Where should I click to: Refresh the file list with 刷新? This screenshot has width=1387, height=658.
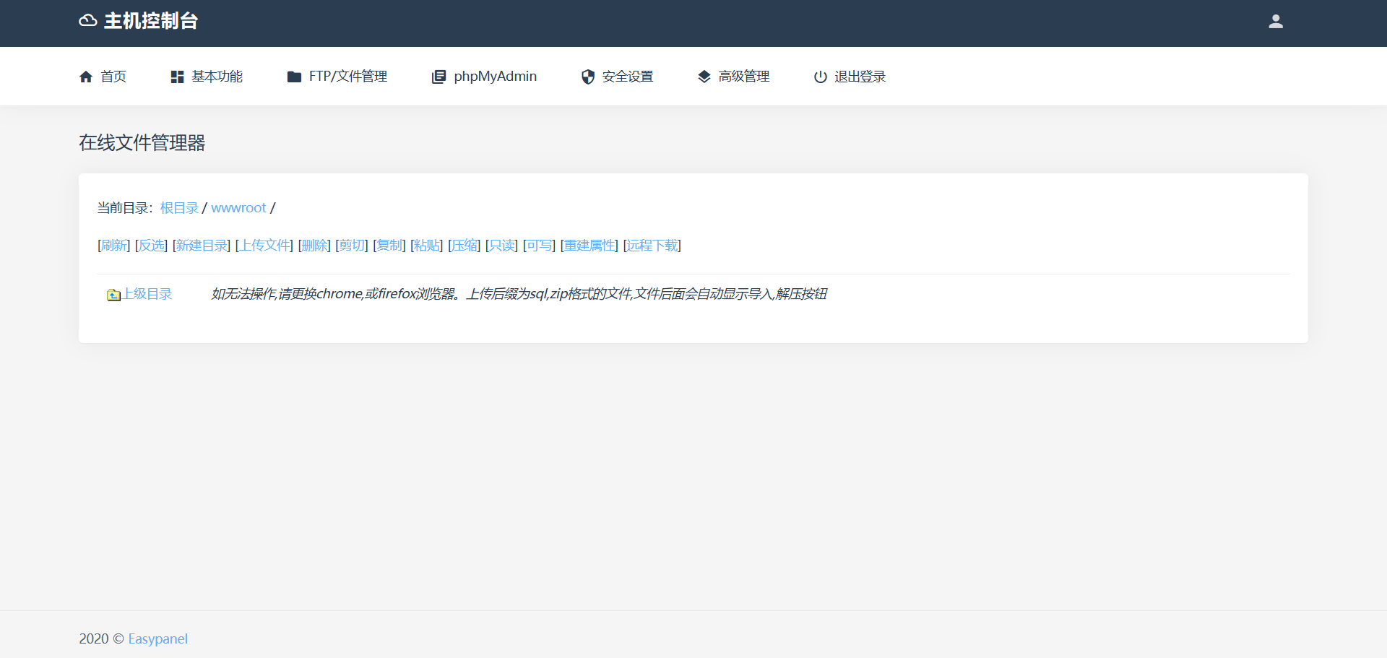coord(114,246)
